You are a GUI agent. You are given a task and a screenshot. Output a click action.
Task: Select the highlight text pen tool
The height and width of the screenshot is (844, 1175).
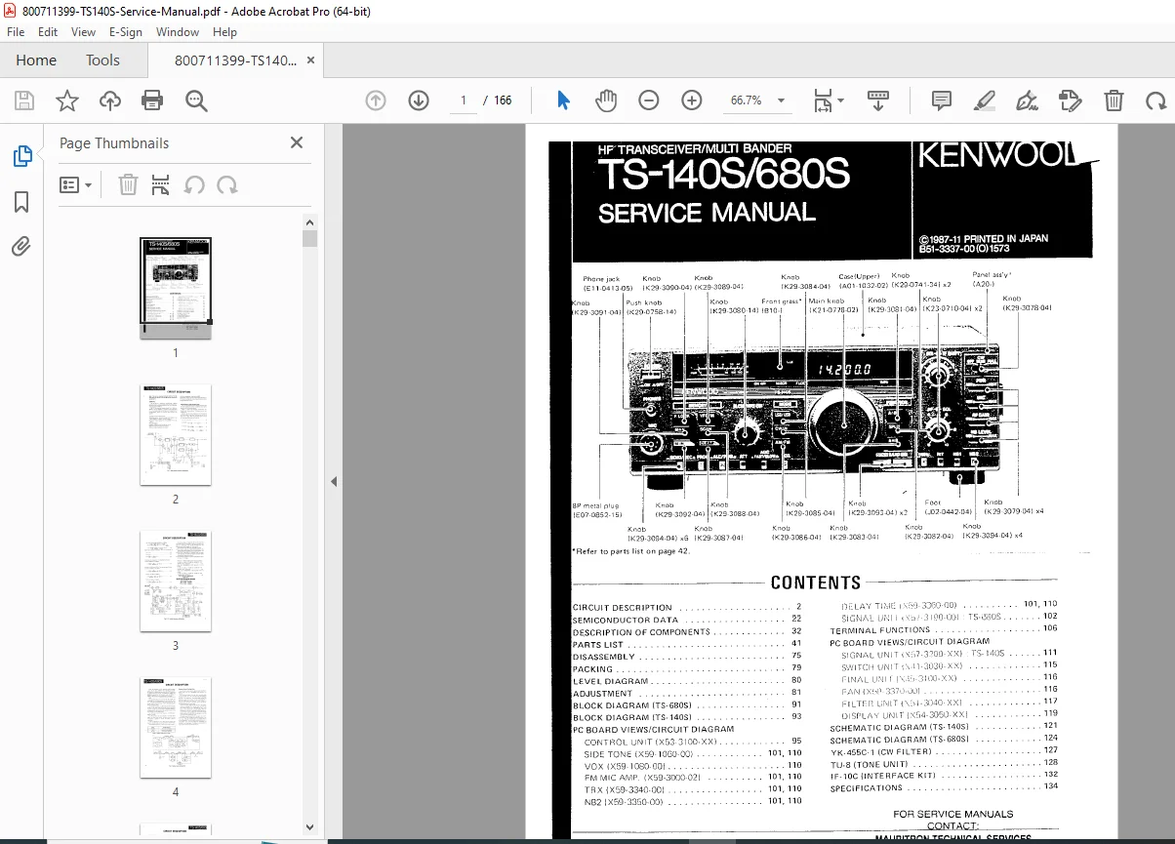985,100
